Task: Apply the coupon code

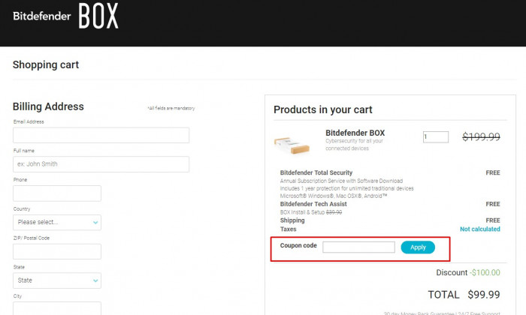Action: tap(418, 247)
